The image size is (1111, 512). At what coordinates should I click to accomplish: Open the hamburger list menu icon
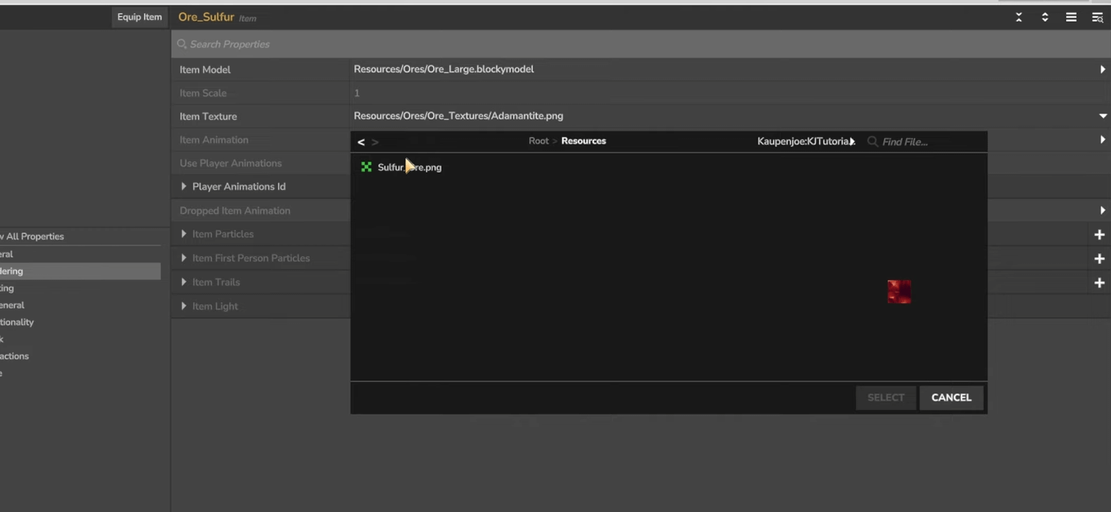[x=1071, y=18]
